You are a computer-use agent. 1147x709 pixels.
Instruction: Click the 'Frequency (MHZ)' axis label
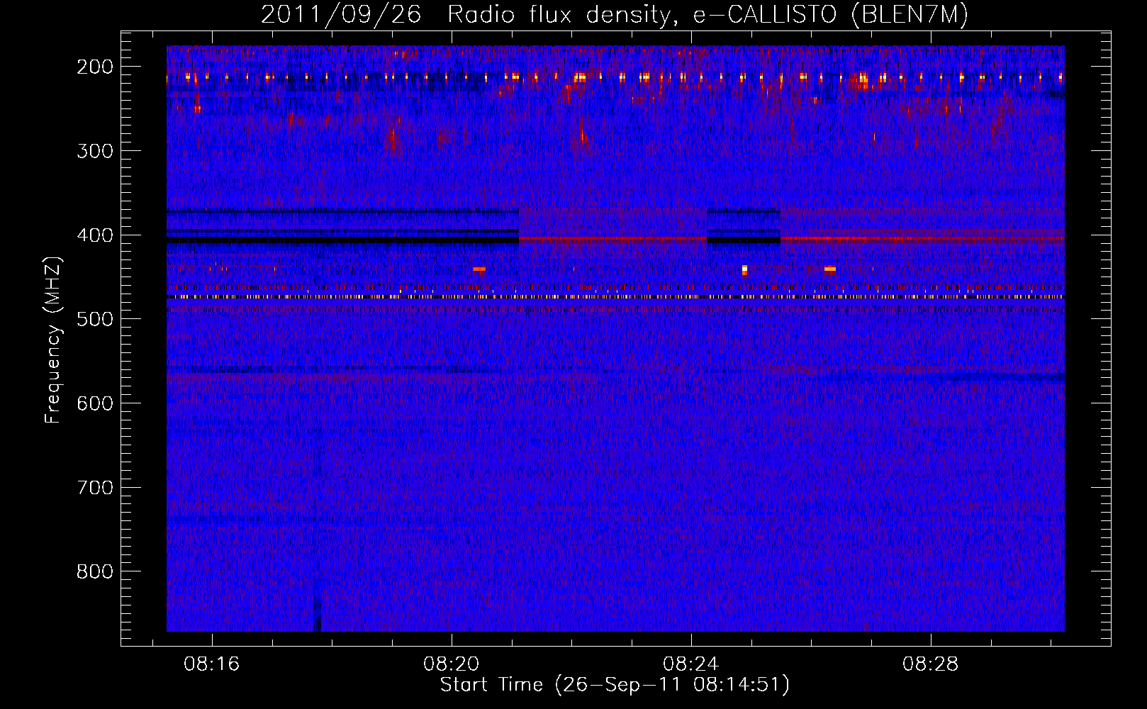tap(53, 340)
